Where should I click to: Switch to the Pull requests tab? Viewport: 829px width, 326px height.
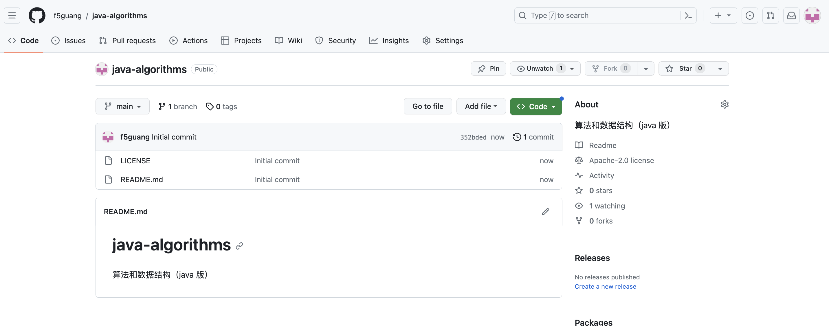[127, 41]
